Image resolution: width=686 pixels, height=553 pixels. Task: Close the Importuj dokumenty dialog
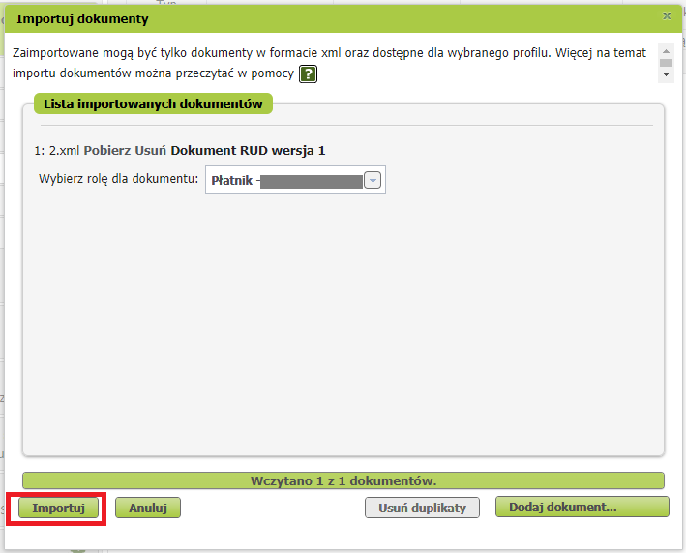(x=667, y=16)
